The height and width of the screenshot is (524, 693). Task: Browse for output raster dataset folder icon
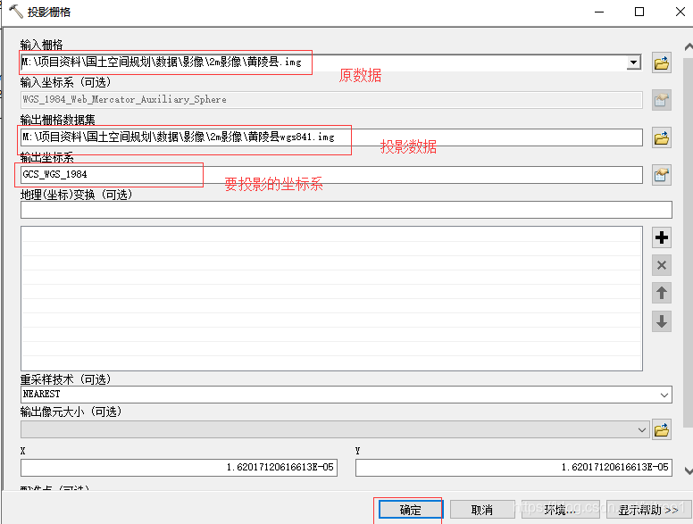coord(662,138)
